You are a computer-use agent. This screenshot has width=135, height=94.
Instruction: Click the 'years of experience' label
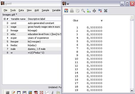tap(38, 38)
